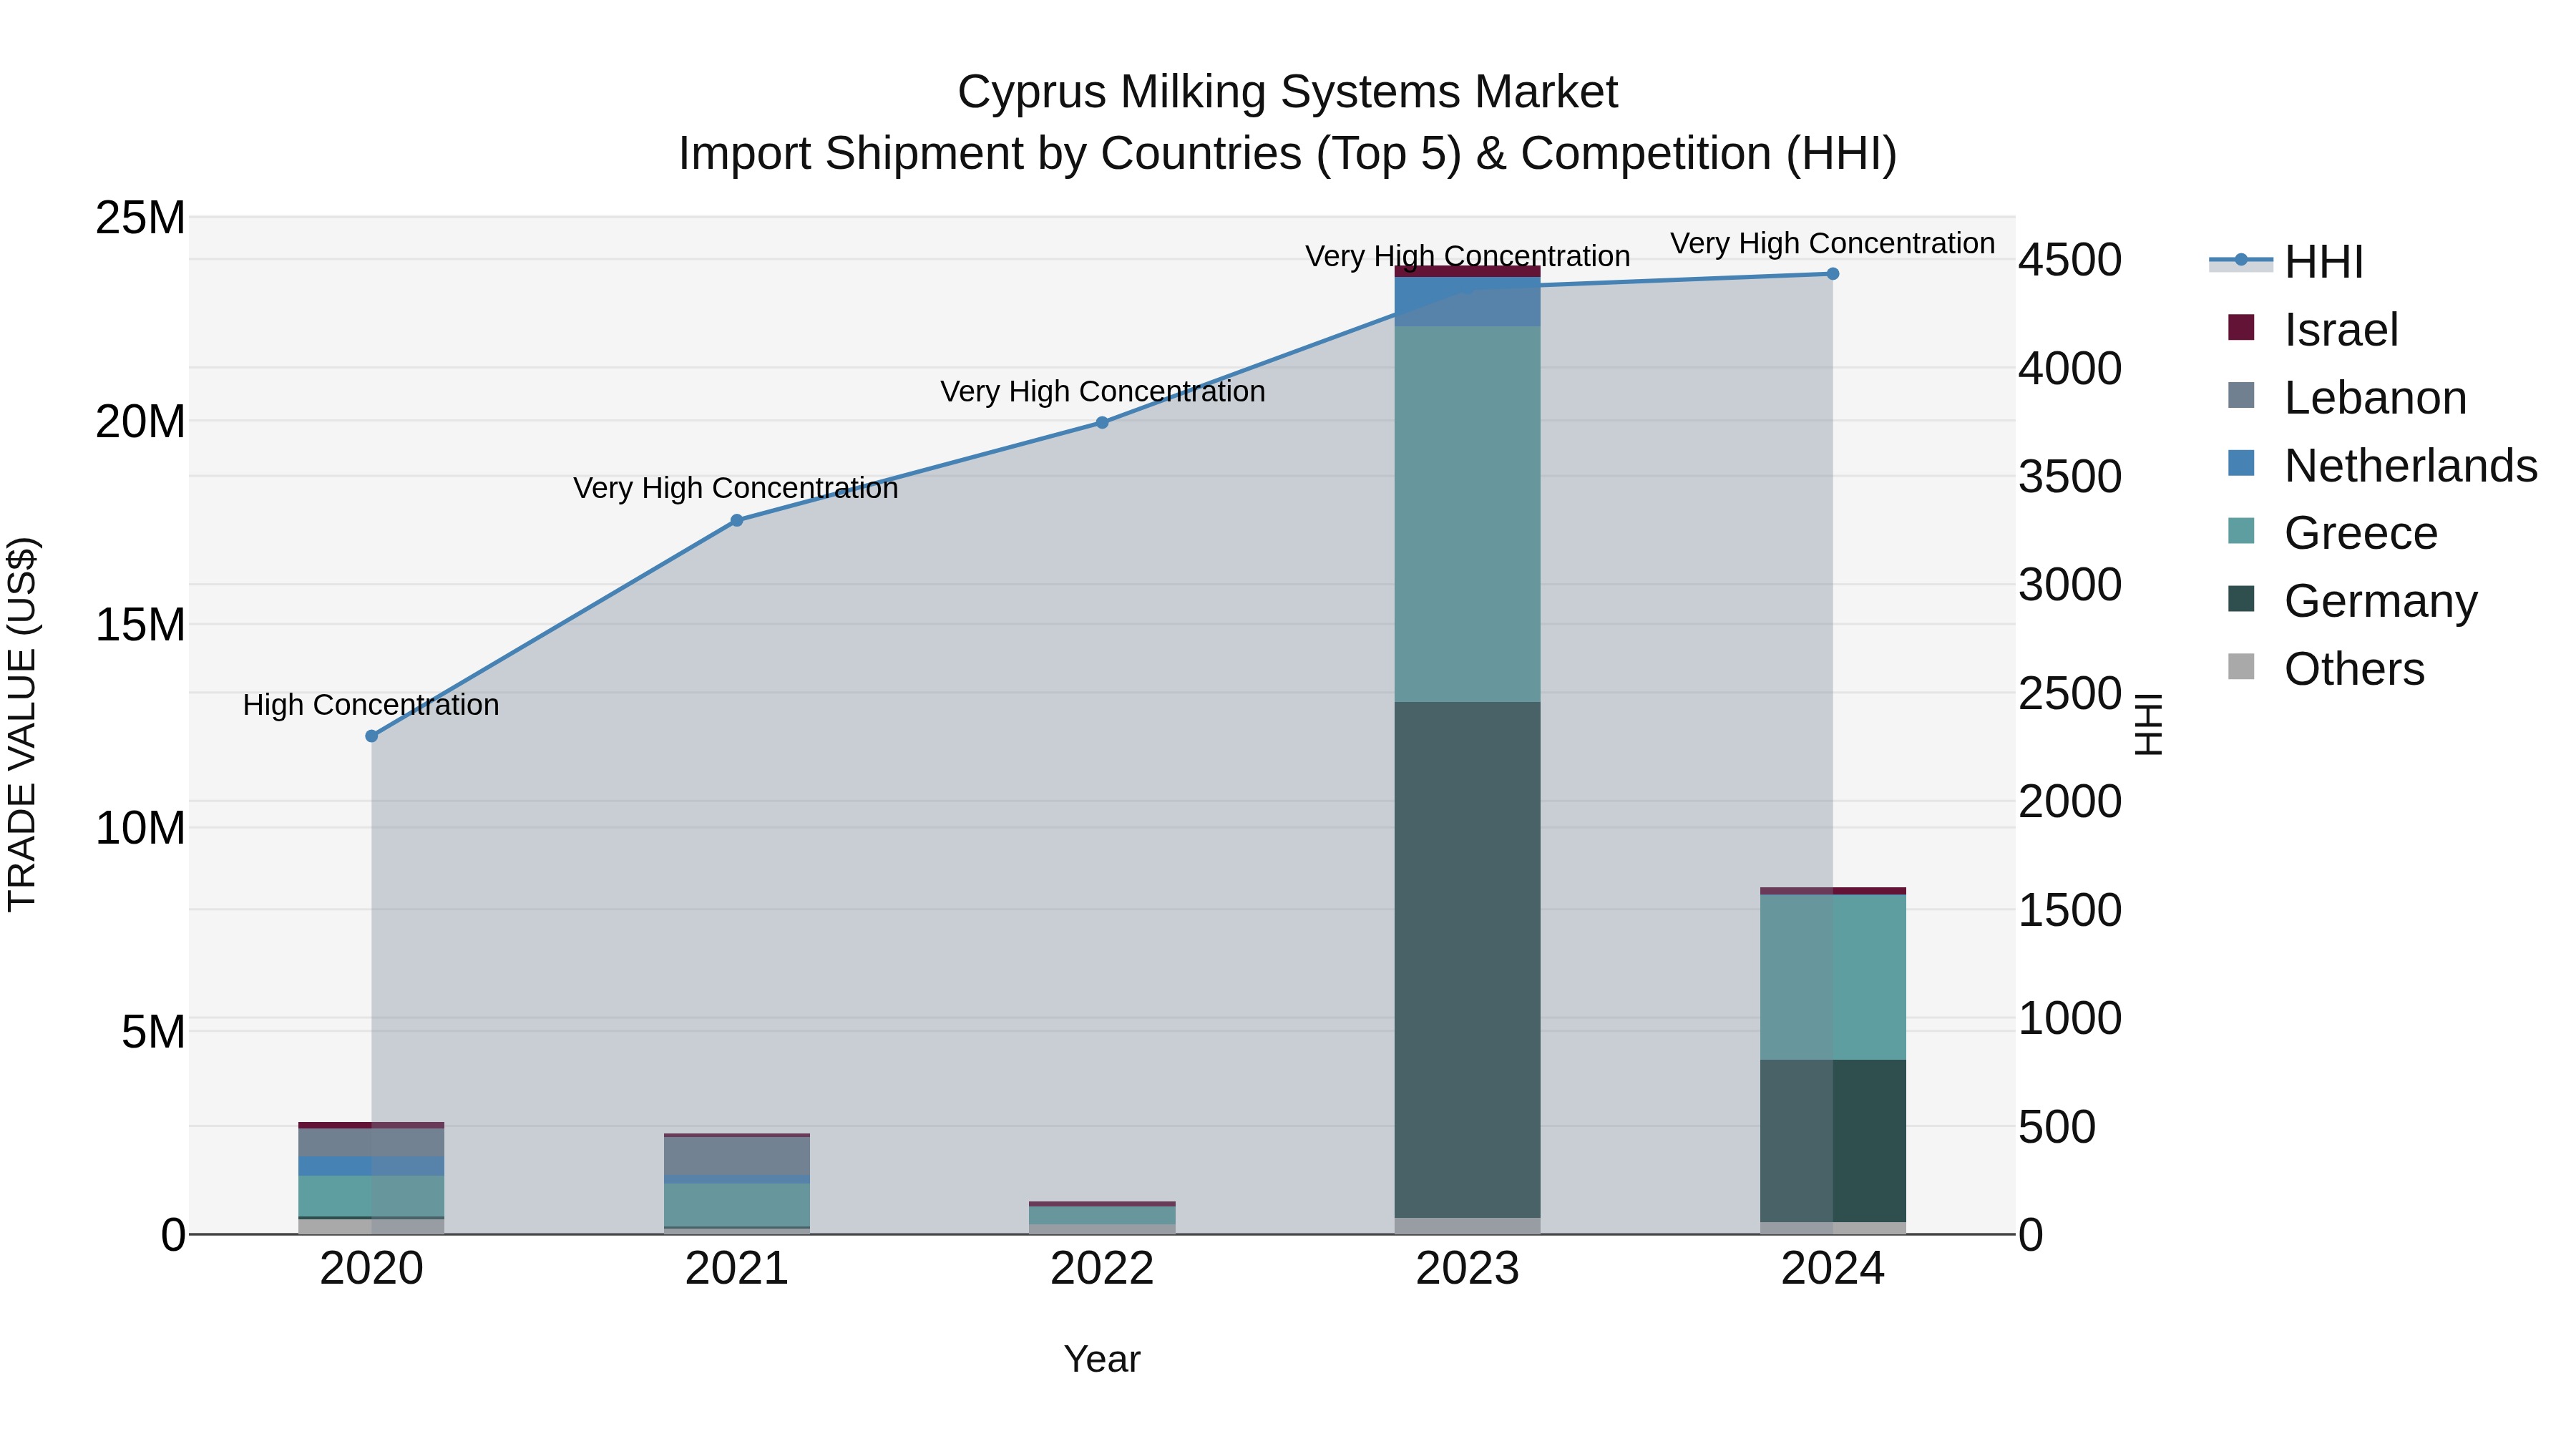Toggle the Netherlands legend entry

[x=2382, y=466]
